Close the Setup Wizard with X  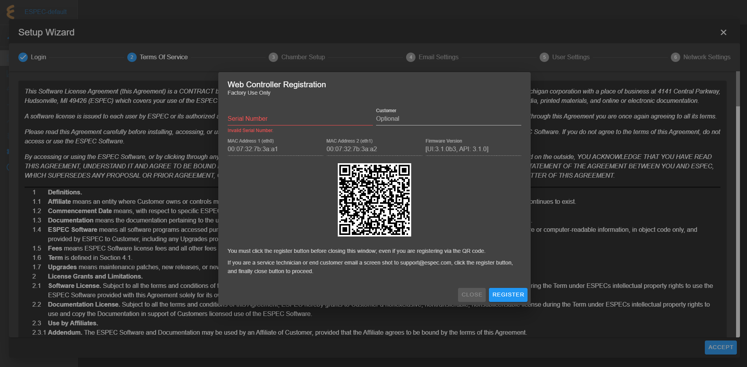[723, 32]
